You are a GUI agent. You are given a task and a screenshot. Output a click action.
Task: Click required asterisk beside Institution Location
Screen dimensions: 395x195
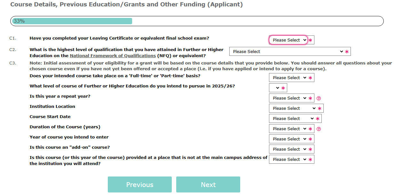(x=320, y=109)
